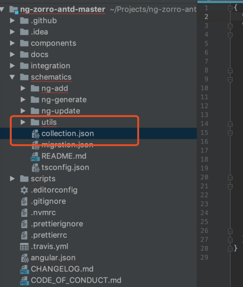
Task: Click the README.md markdown file icon
Action: [35, 156]
